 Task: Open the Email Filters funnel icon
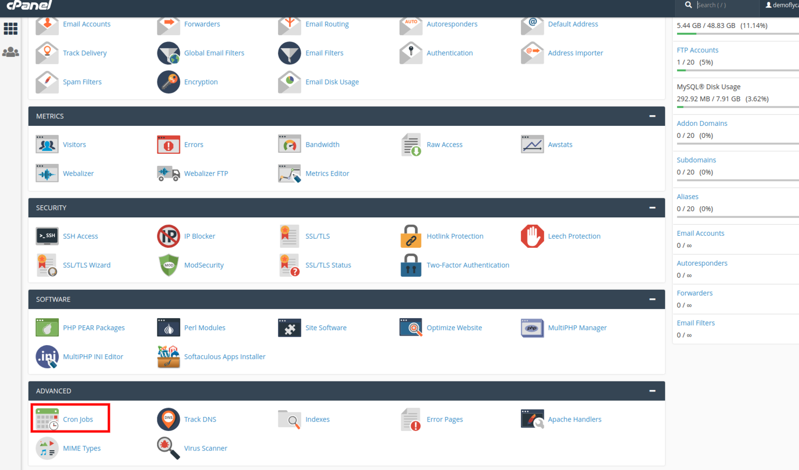point(289,53)
